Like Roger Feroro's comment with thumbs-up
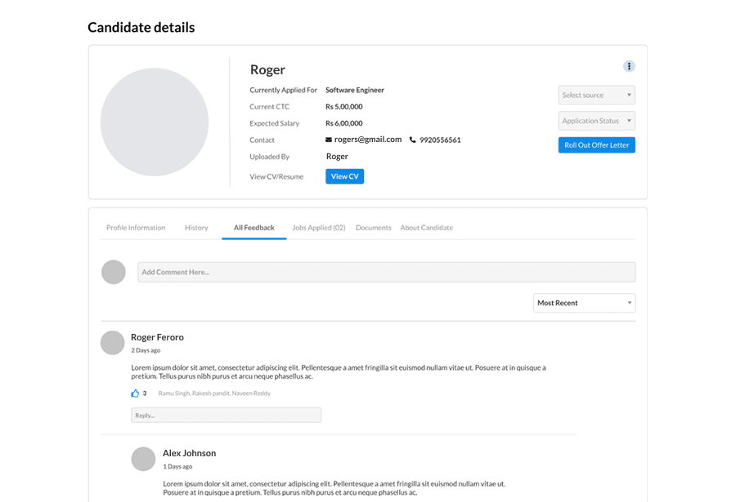The height and width of the screenshot is (502, 736). (x=135, y=393)
